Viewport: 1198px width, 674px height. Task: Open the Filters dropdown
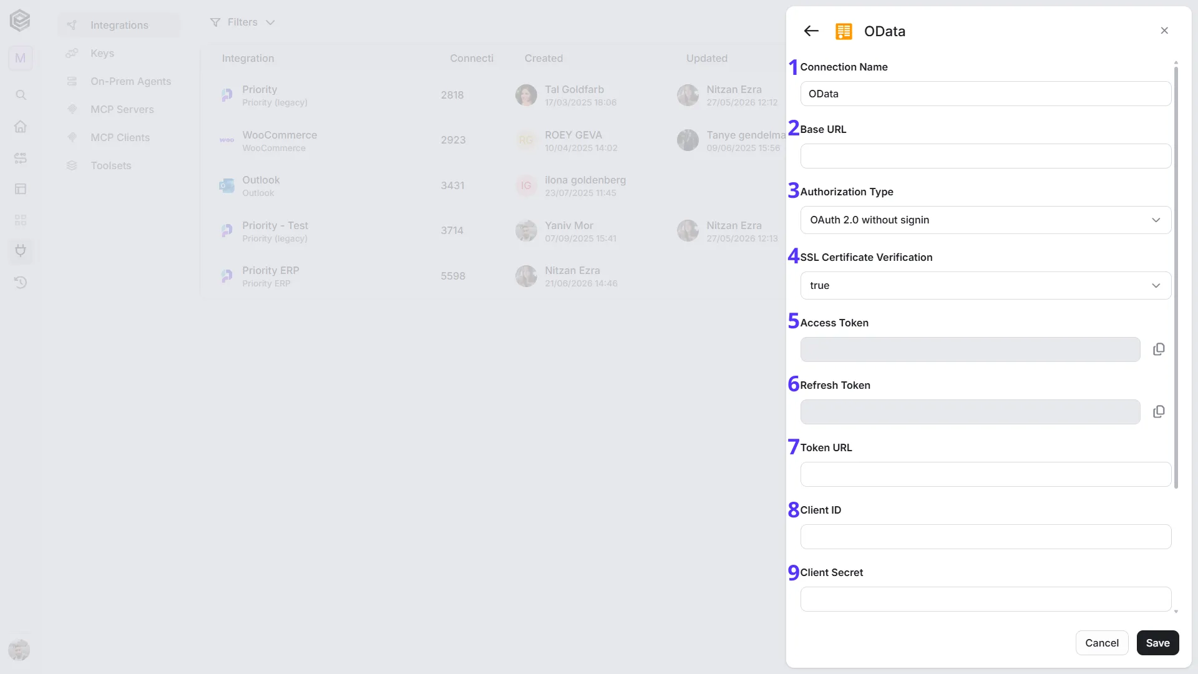tap(242, 22)
